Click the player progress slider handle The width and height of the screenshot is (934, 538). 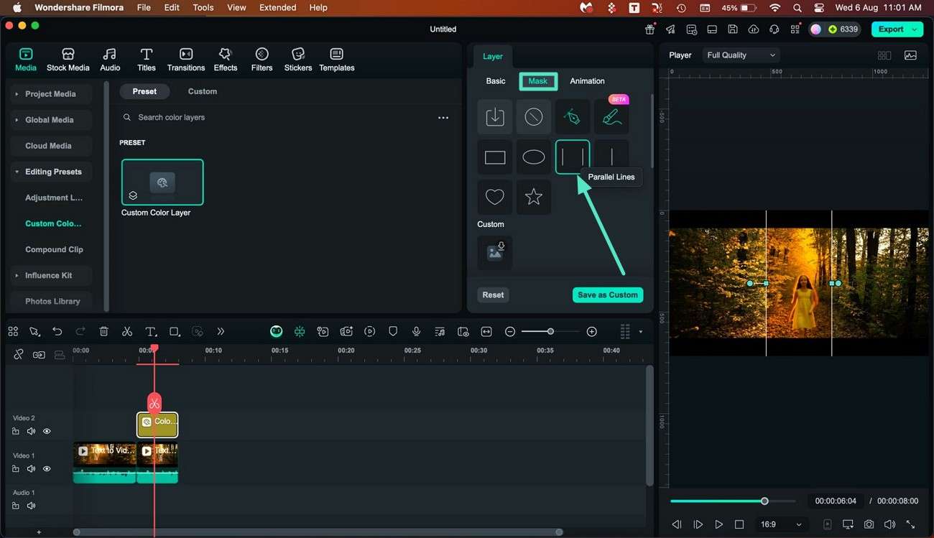(x=764, y=501)
